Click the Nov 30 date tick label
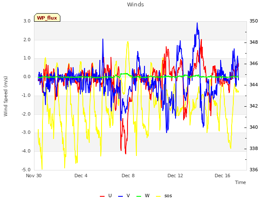This screenshot has width=272, height=204. (x=34, y=176)
